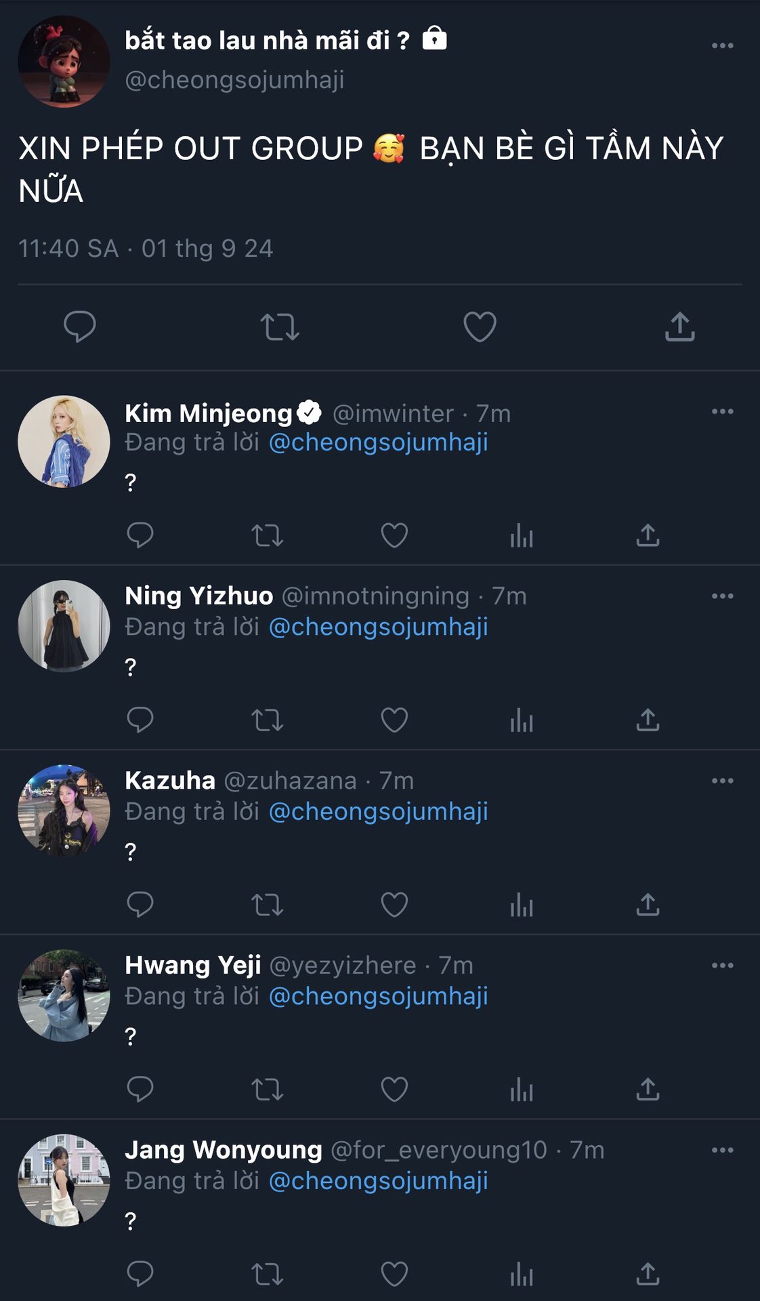Reply to the main tweet by cheongsojumhaji

79,327
